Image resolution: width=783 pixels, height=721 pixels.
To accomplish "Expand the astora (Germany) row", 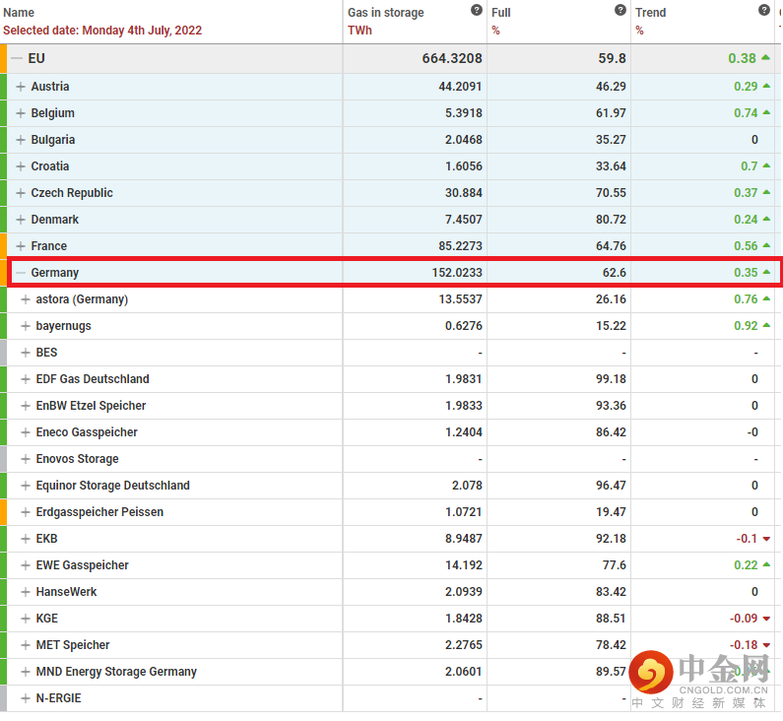I will (26, 299).
